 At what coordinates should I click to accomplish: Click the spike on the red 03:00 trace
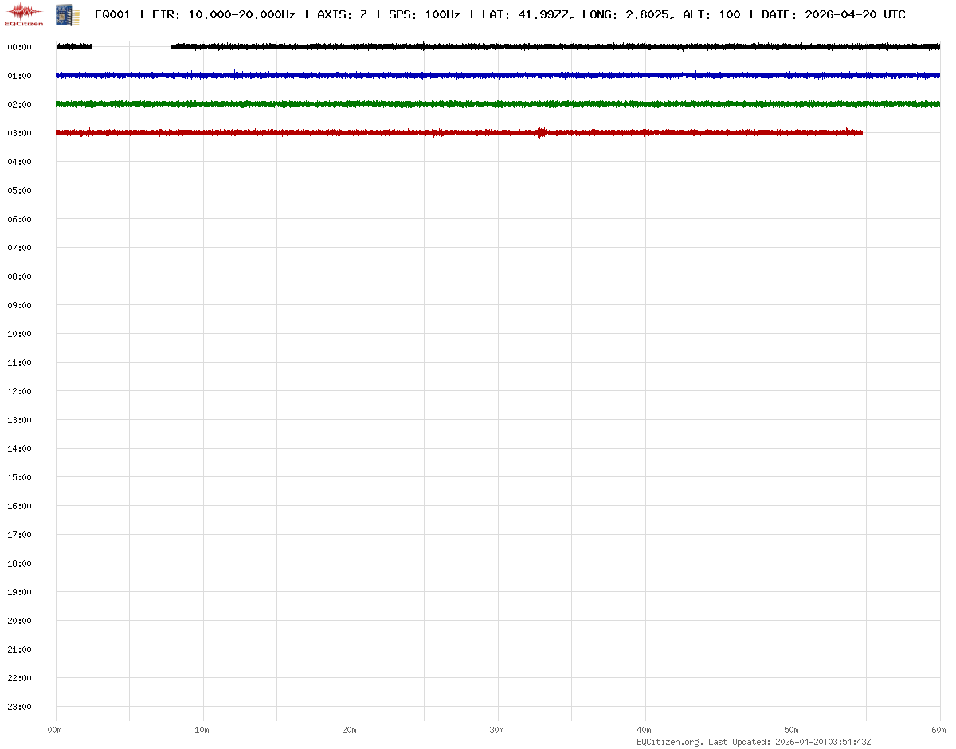(541, 132)
